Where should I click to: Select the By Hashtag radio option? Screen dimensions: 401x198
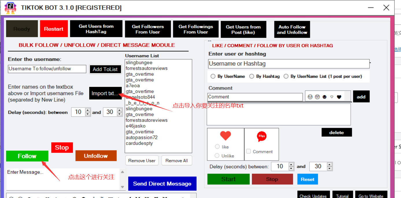[252, 76]
